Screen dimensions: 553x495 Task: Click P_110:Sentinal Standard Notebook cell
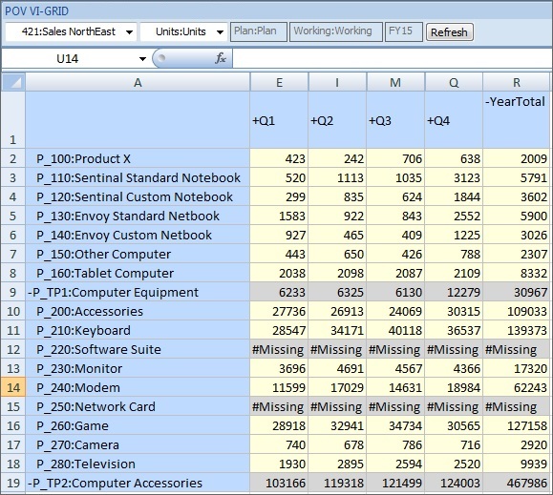pyautogui.click(x=138, y=177)
